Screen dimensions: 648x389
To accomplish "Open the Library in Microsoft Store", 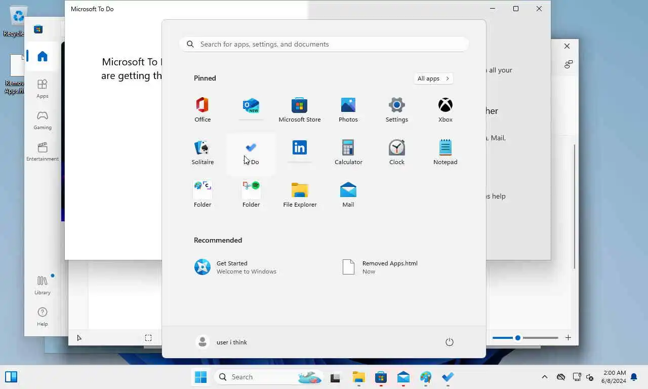I will click(x=43, y=285).
